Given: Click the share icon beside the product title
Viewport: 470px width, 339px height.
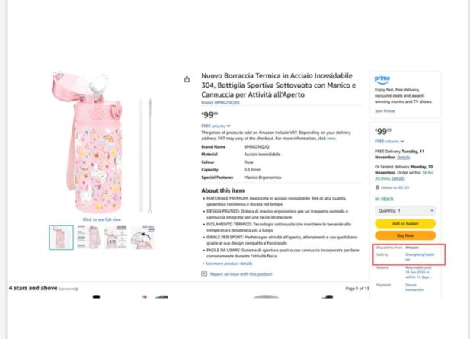Looking at the screenshot, I should (187, 78).
